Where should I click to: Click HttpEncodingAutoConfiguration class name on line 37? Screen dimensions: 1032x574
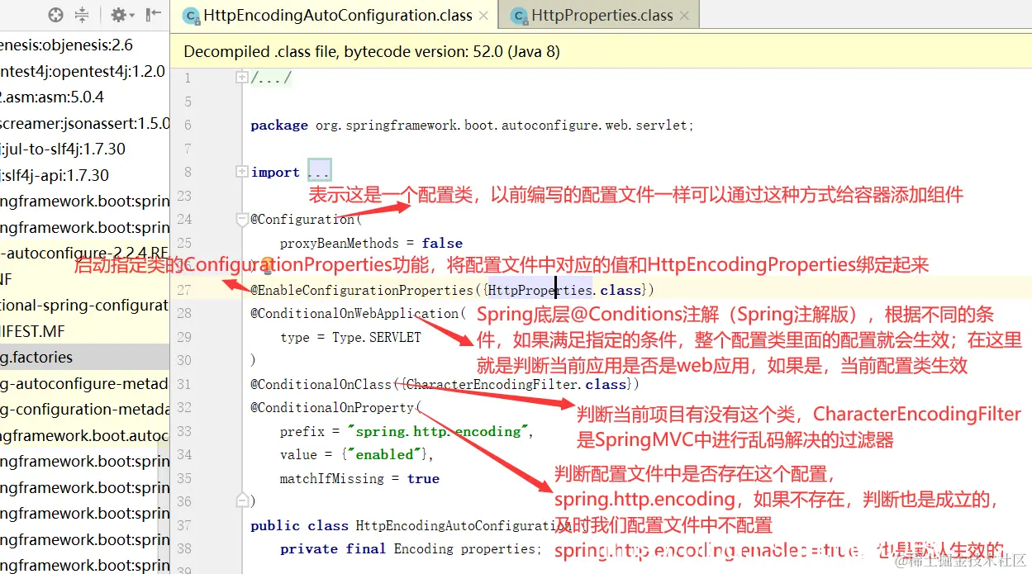coord(463,525)
